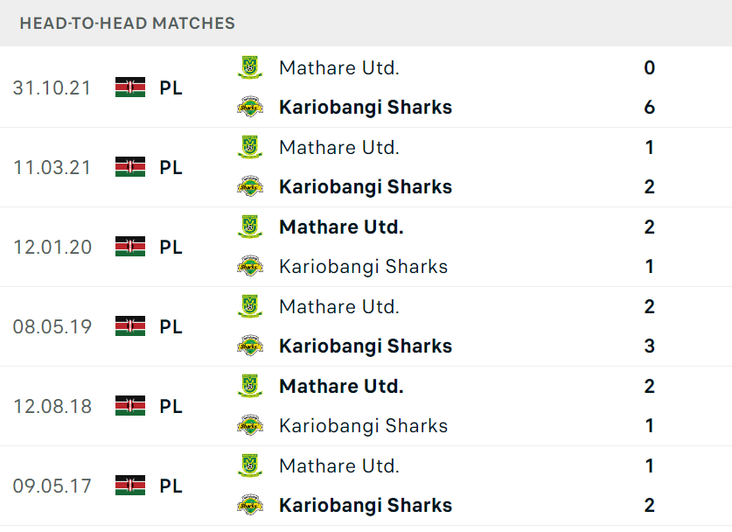Screen dimensions: 732x532
Task: Click Mathare Utd. crest in 31.10.21 match
Action: pyautogui.click(x=250, y=67)
